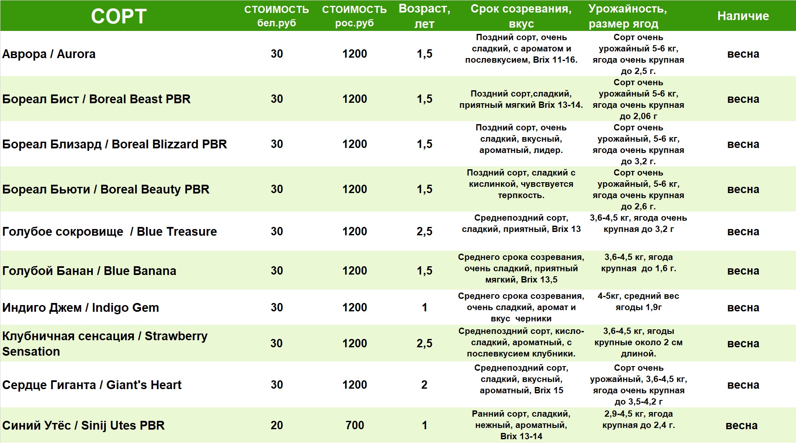This screenshot has height=443, width=796.
Task: Click the Срок созревания, вкус header
Action: point(521,16)
